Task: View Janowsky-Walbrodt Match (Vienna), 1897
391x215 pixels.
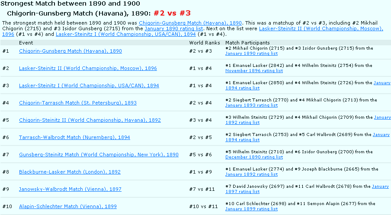Action: (70, 189)
